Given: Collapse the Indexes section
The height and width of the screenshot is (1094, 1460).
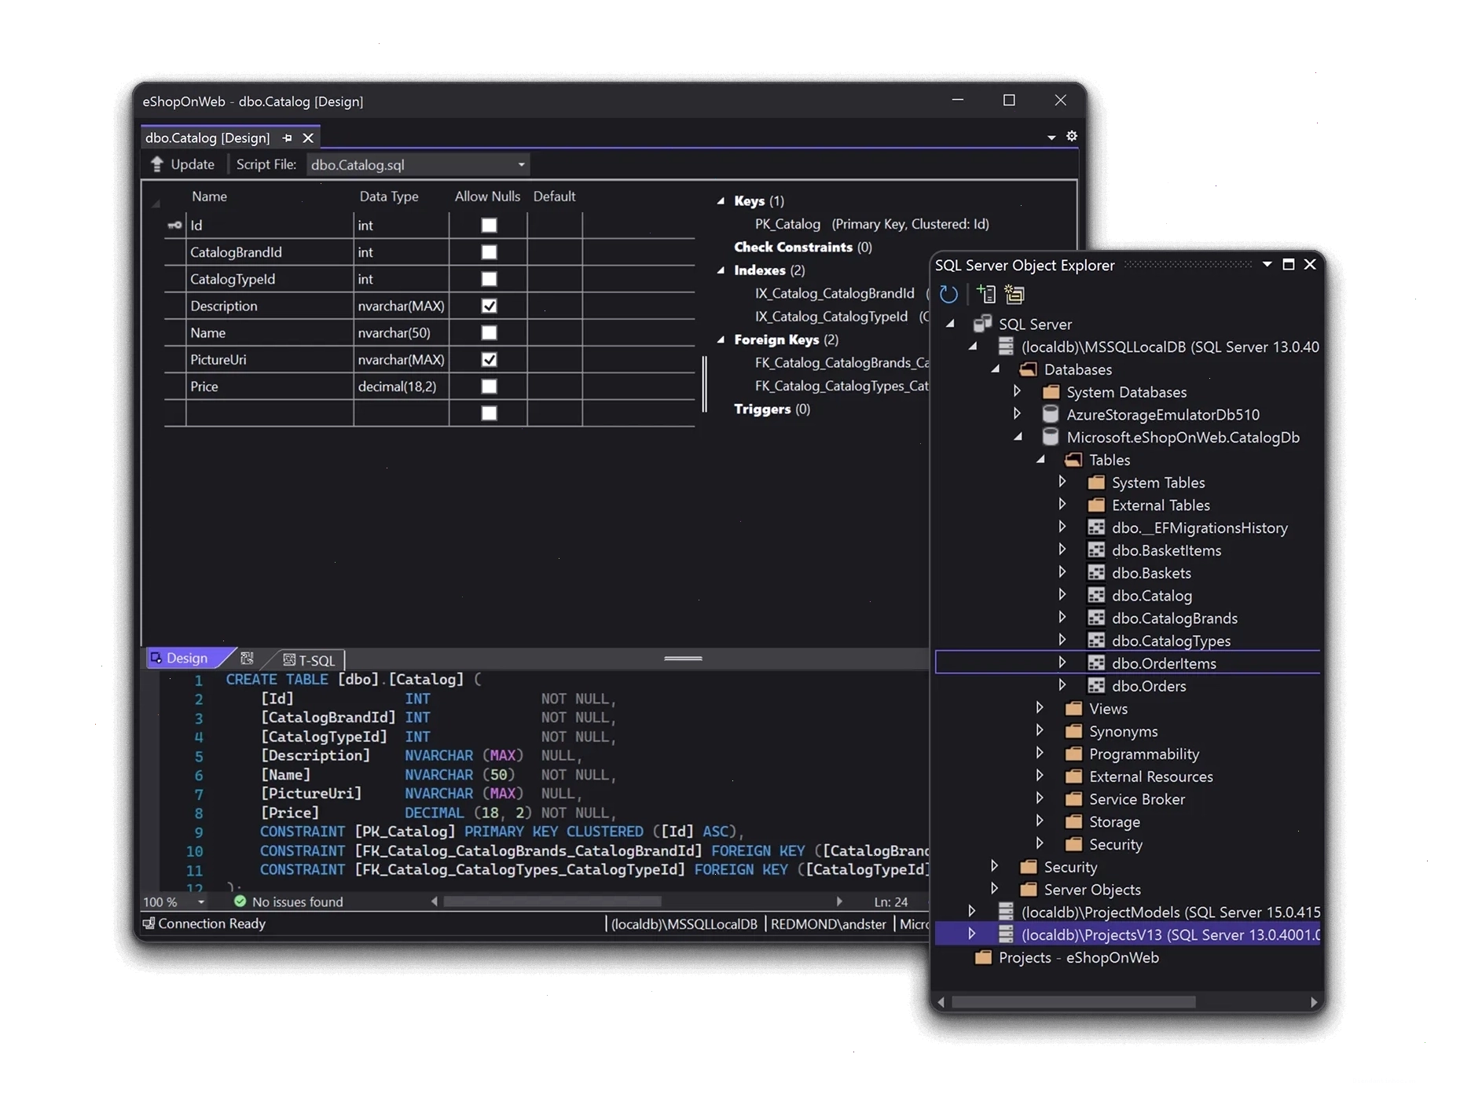Looking at the screenshot, I should 721,270.
